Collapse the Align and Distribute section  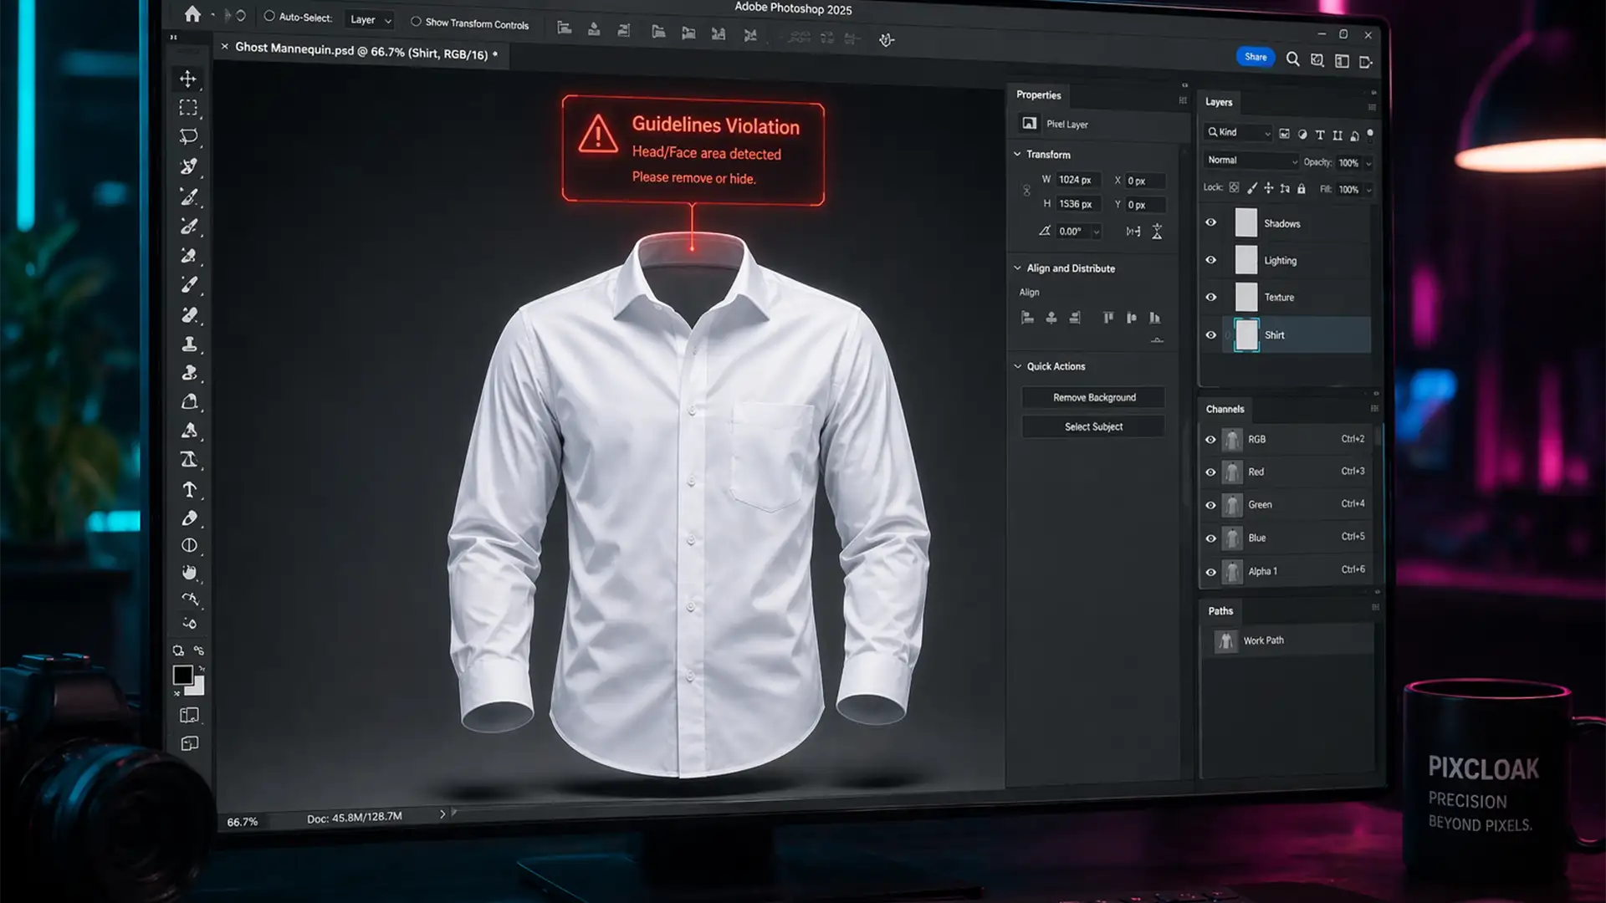click(x=1017, y=268)
